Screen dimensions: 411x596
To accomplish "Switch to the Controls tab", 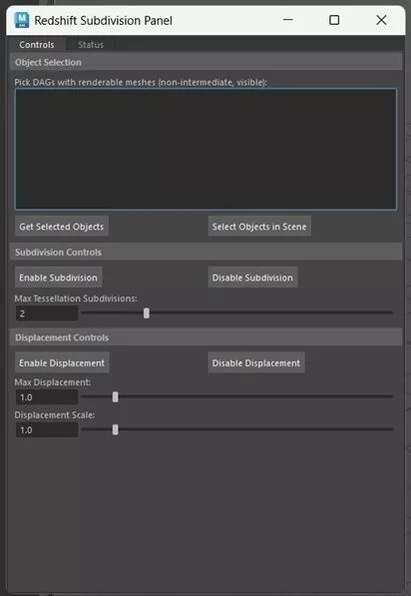I will tap(37, 45).
